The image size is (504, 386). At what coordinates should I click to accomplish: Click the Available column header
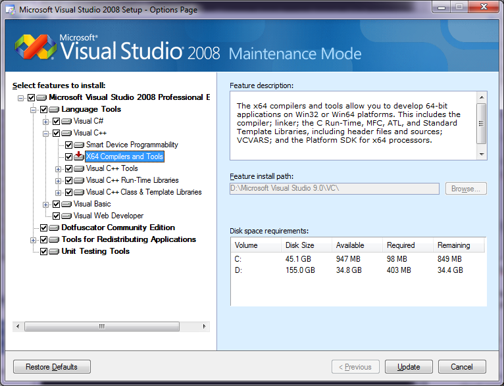(x=357, y=245)
